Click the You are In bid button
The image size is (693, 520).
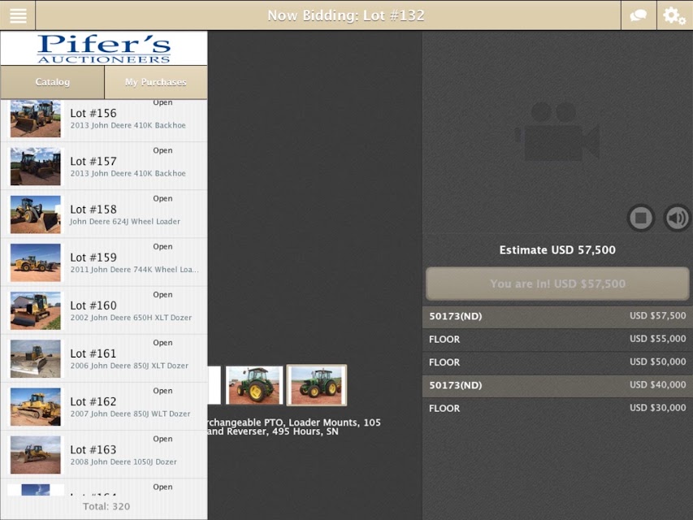[x=557, y=284]
